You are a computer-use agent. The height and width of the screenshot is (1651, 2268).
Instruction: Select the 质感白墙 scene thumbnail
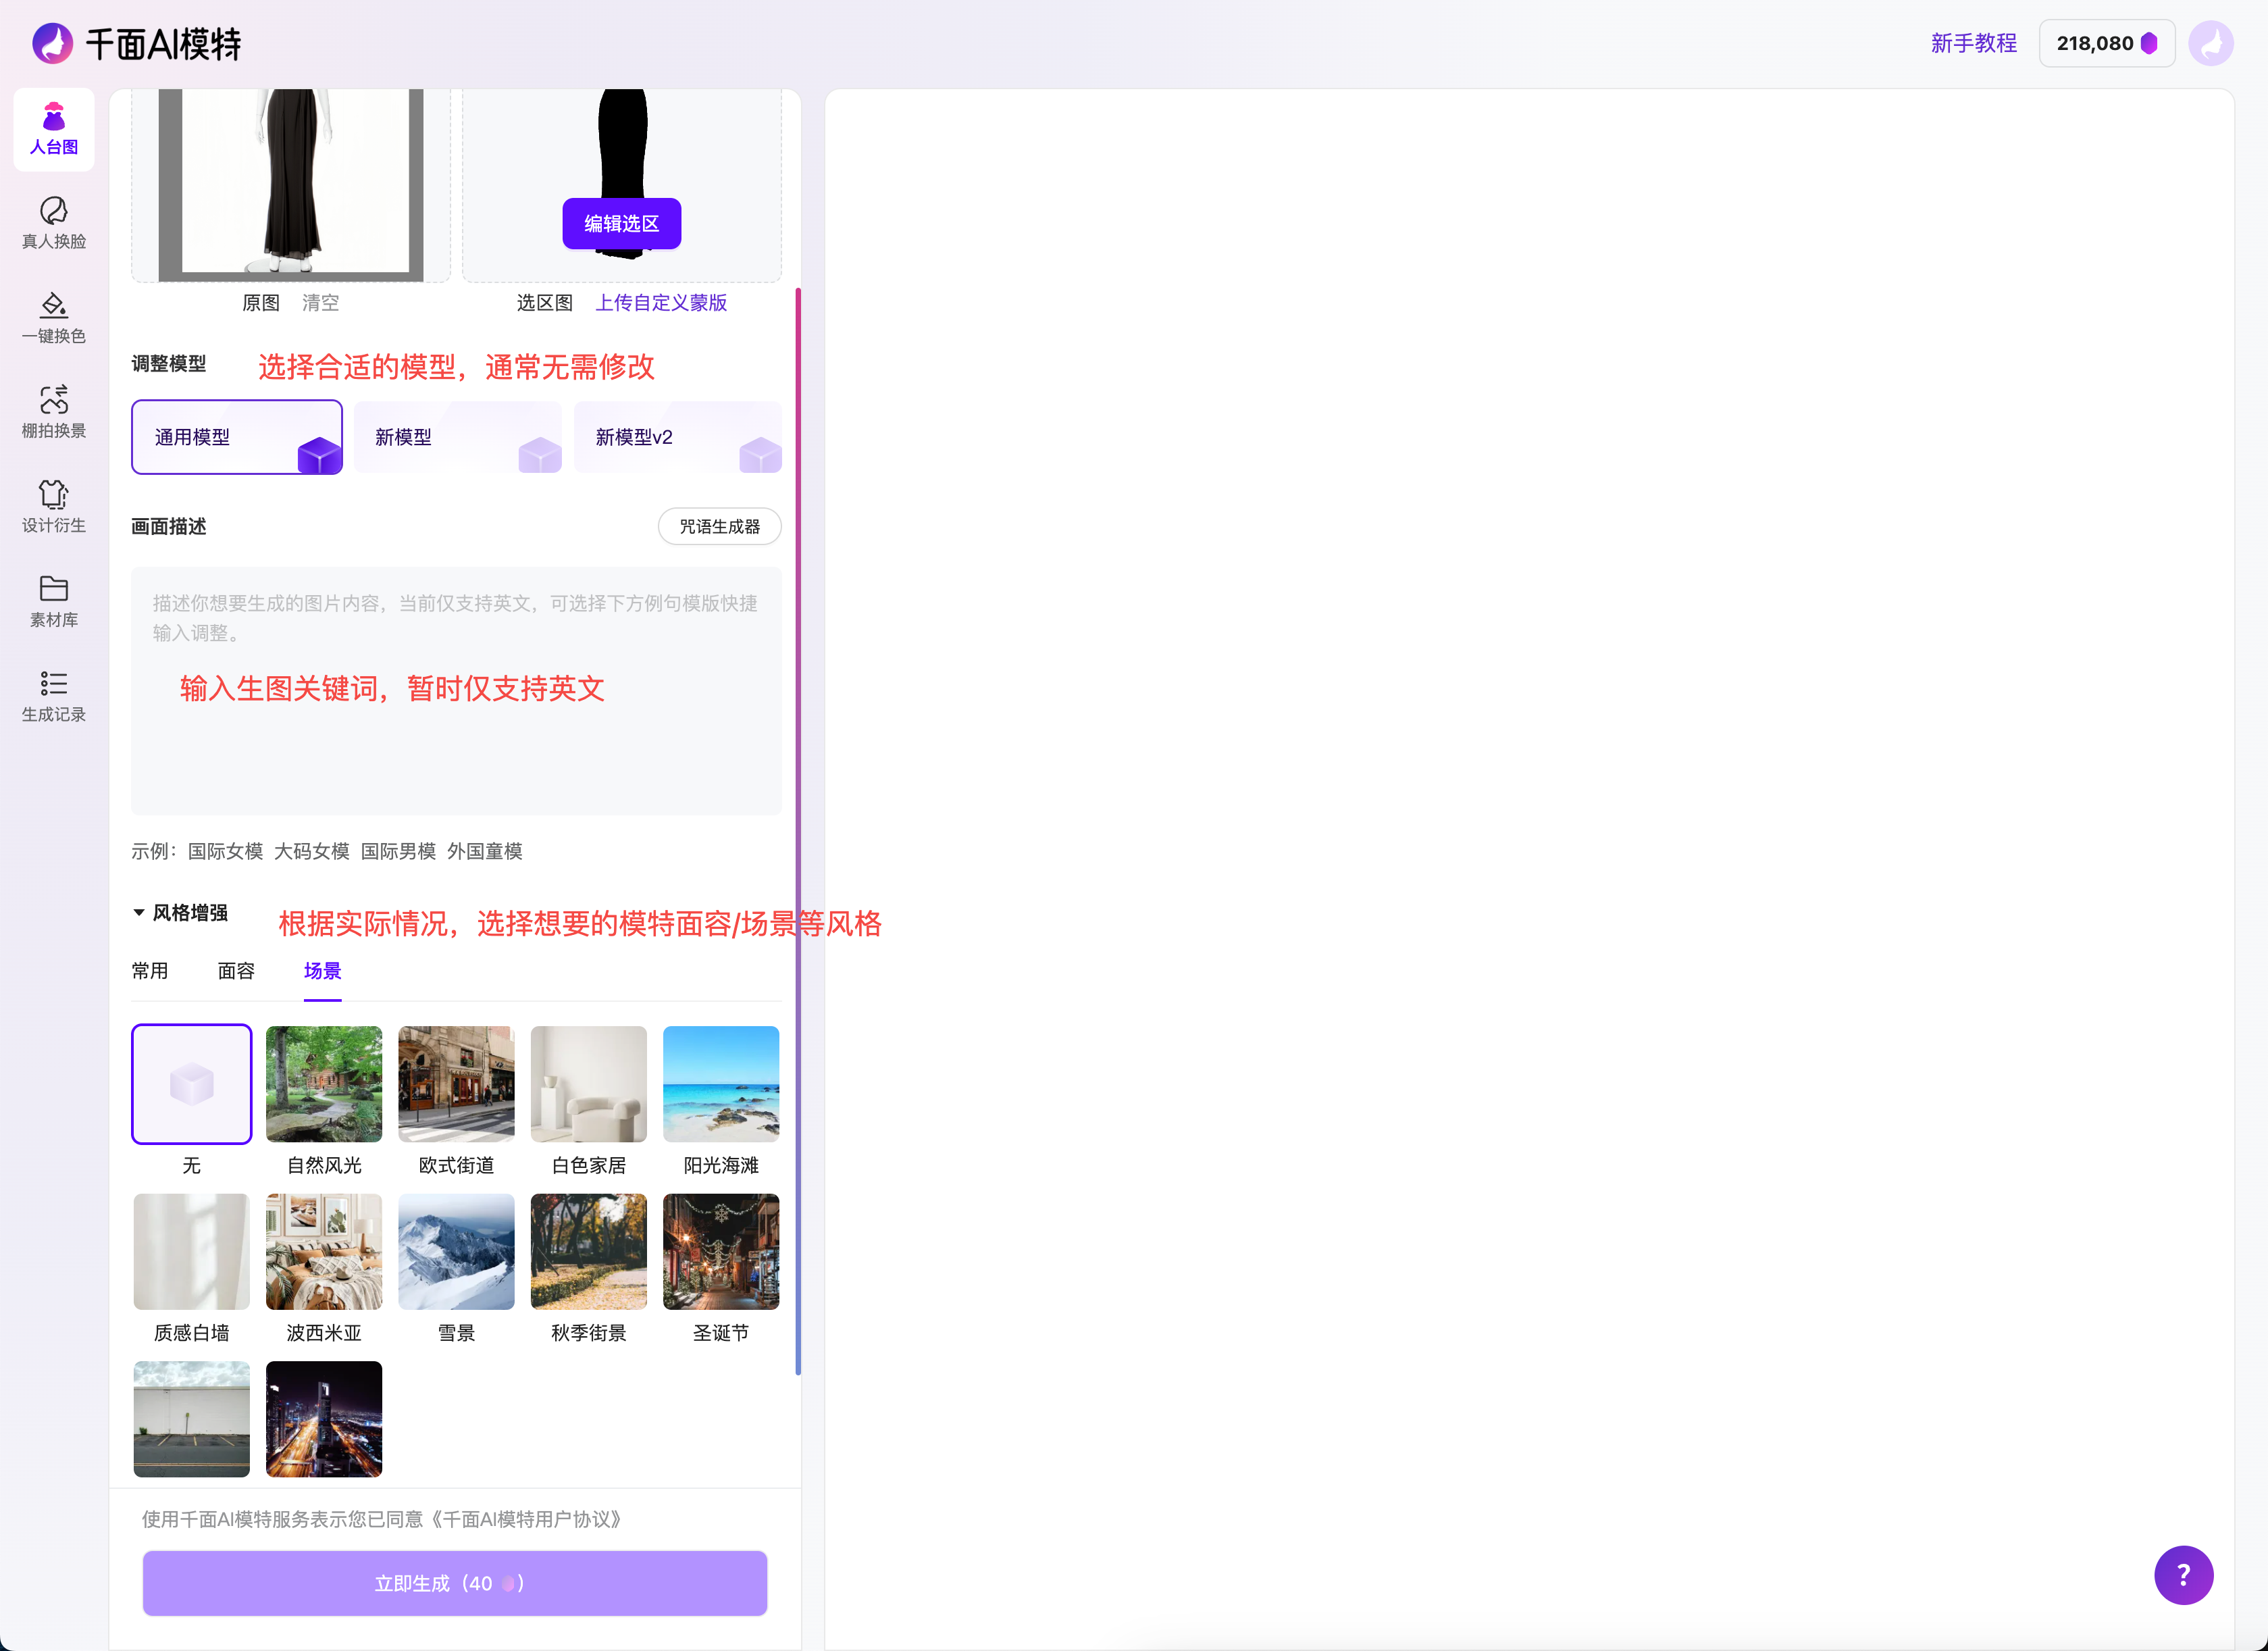click(x=192, y=1252)
